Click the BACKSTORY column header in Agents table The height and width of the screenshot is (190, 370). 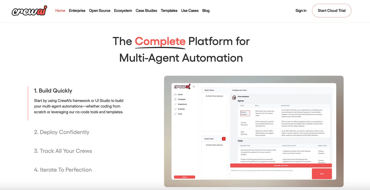pos(285,105)
